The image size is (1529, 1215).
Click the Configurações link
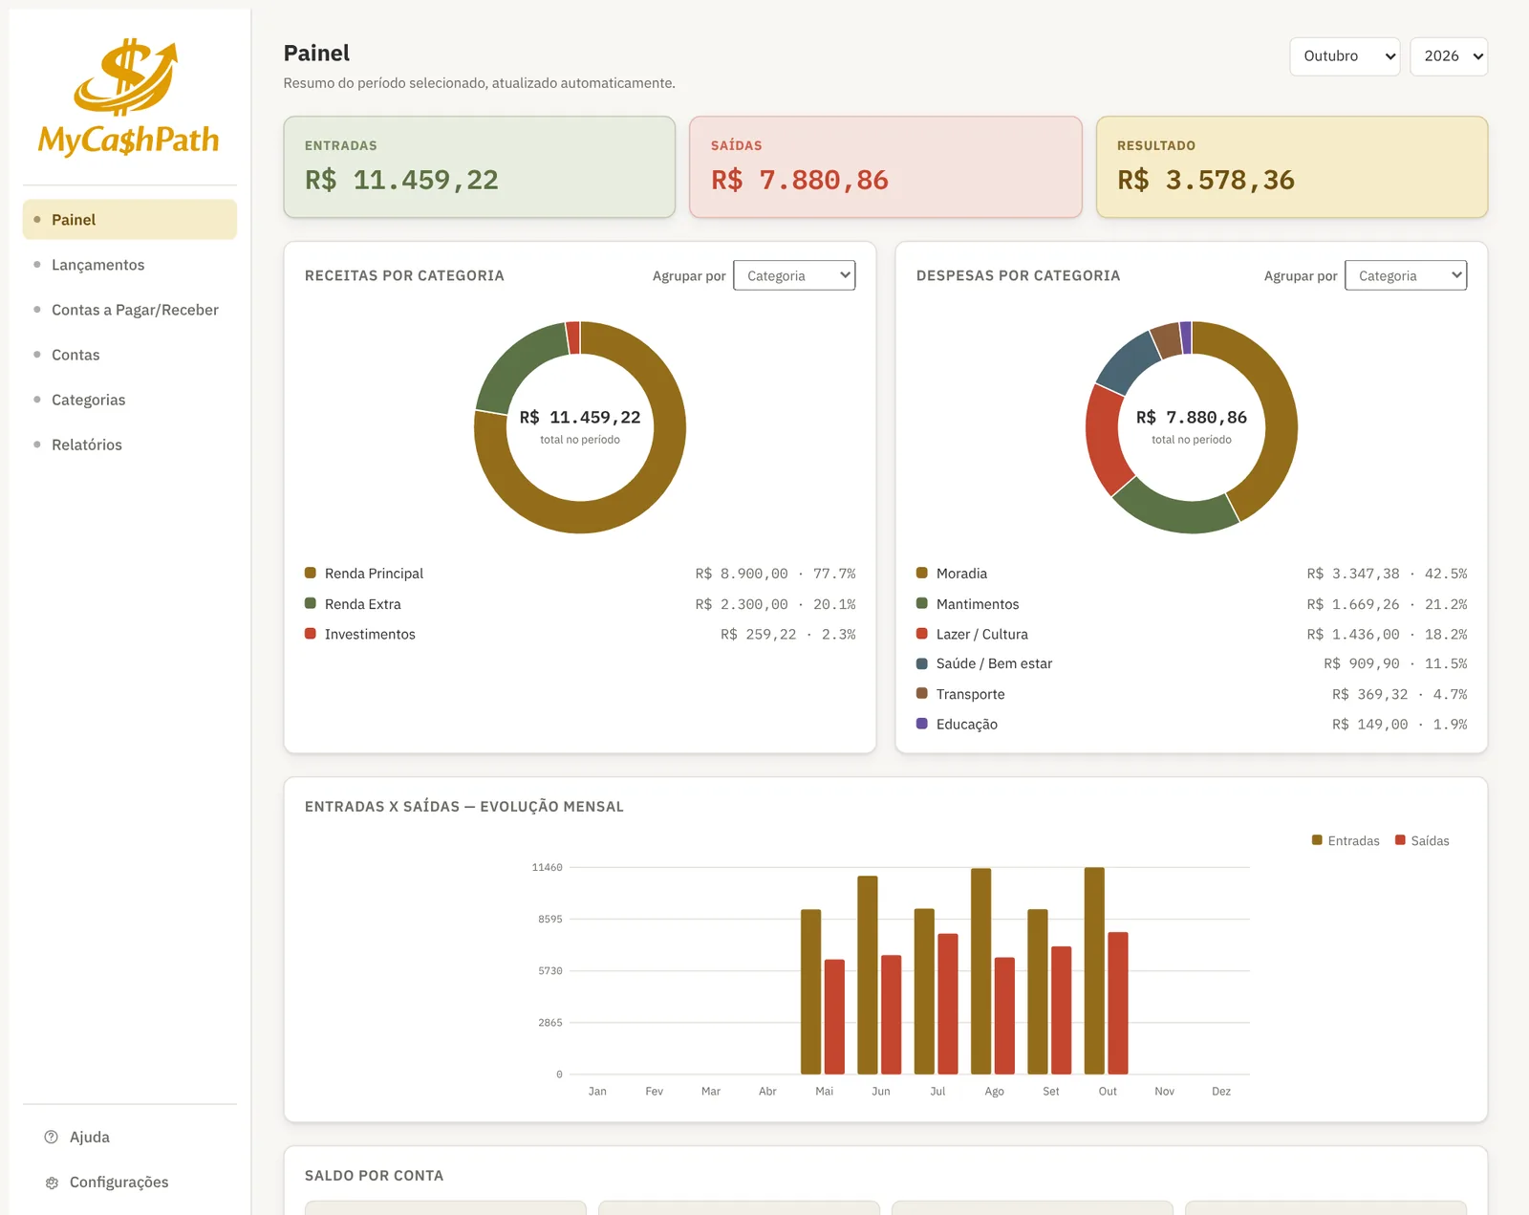[x=118, y=1182]
